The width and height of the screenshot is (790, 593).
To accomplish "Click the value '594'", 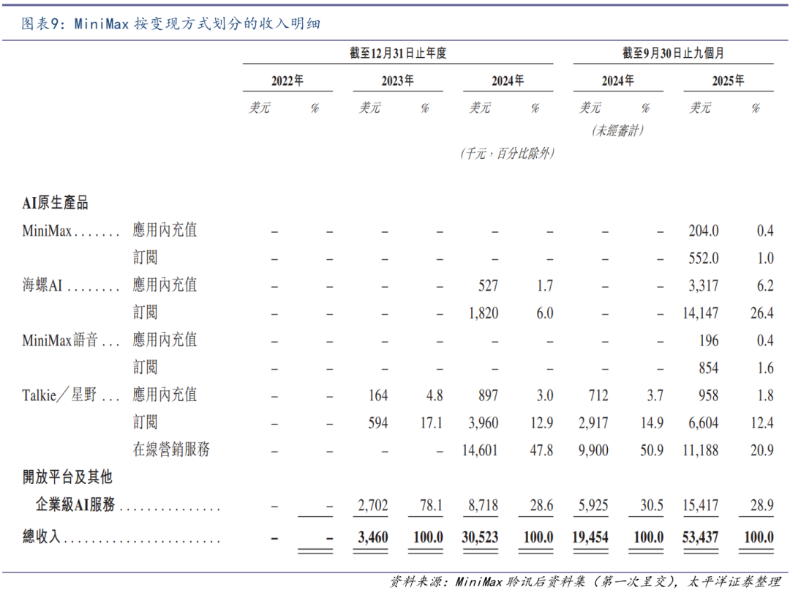I will [x=378, y=422].
